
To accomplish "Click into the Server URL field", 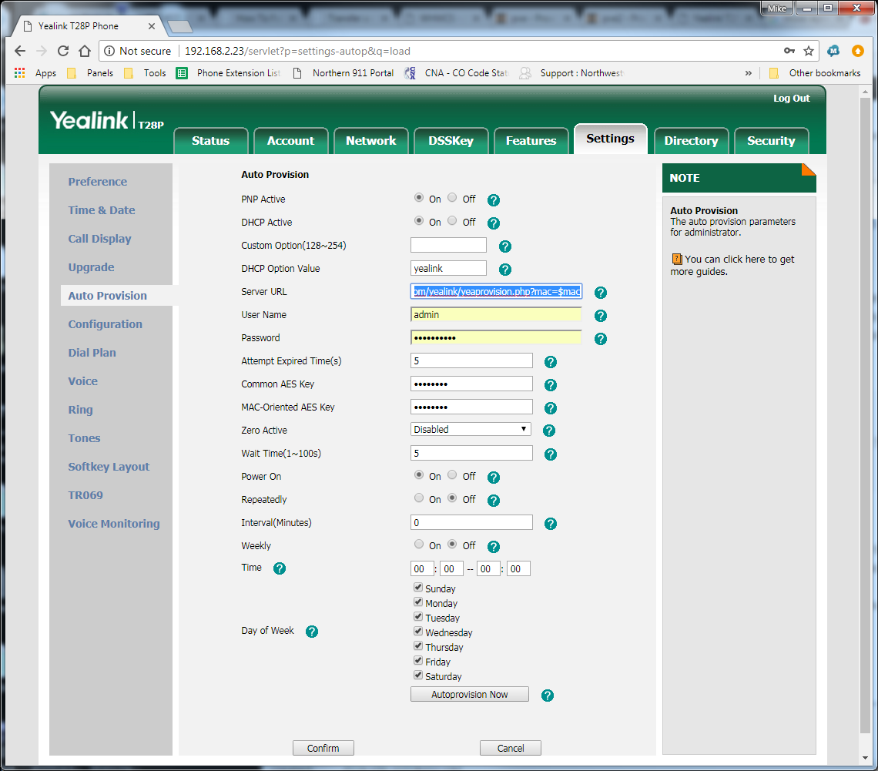I will (496, 292).
